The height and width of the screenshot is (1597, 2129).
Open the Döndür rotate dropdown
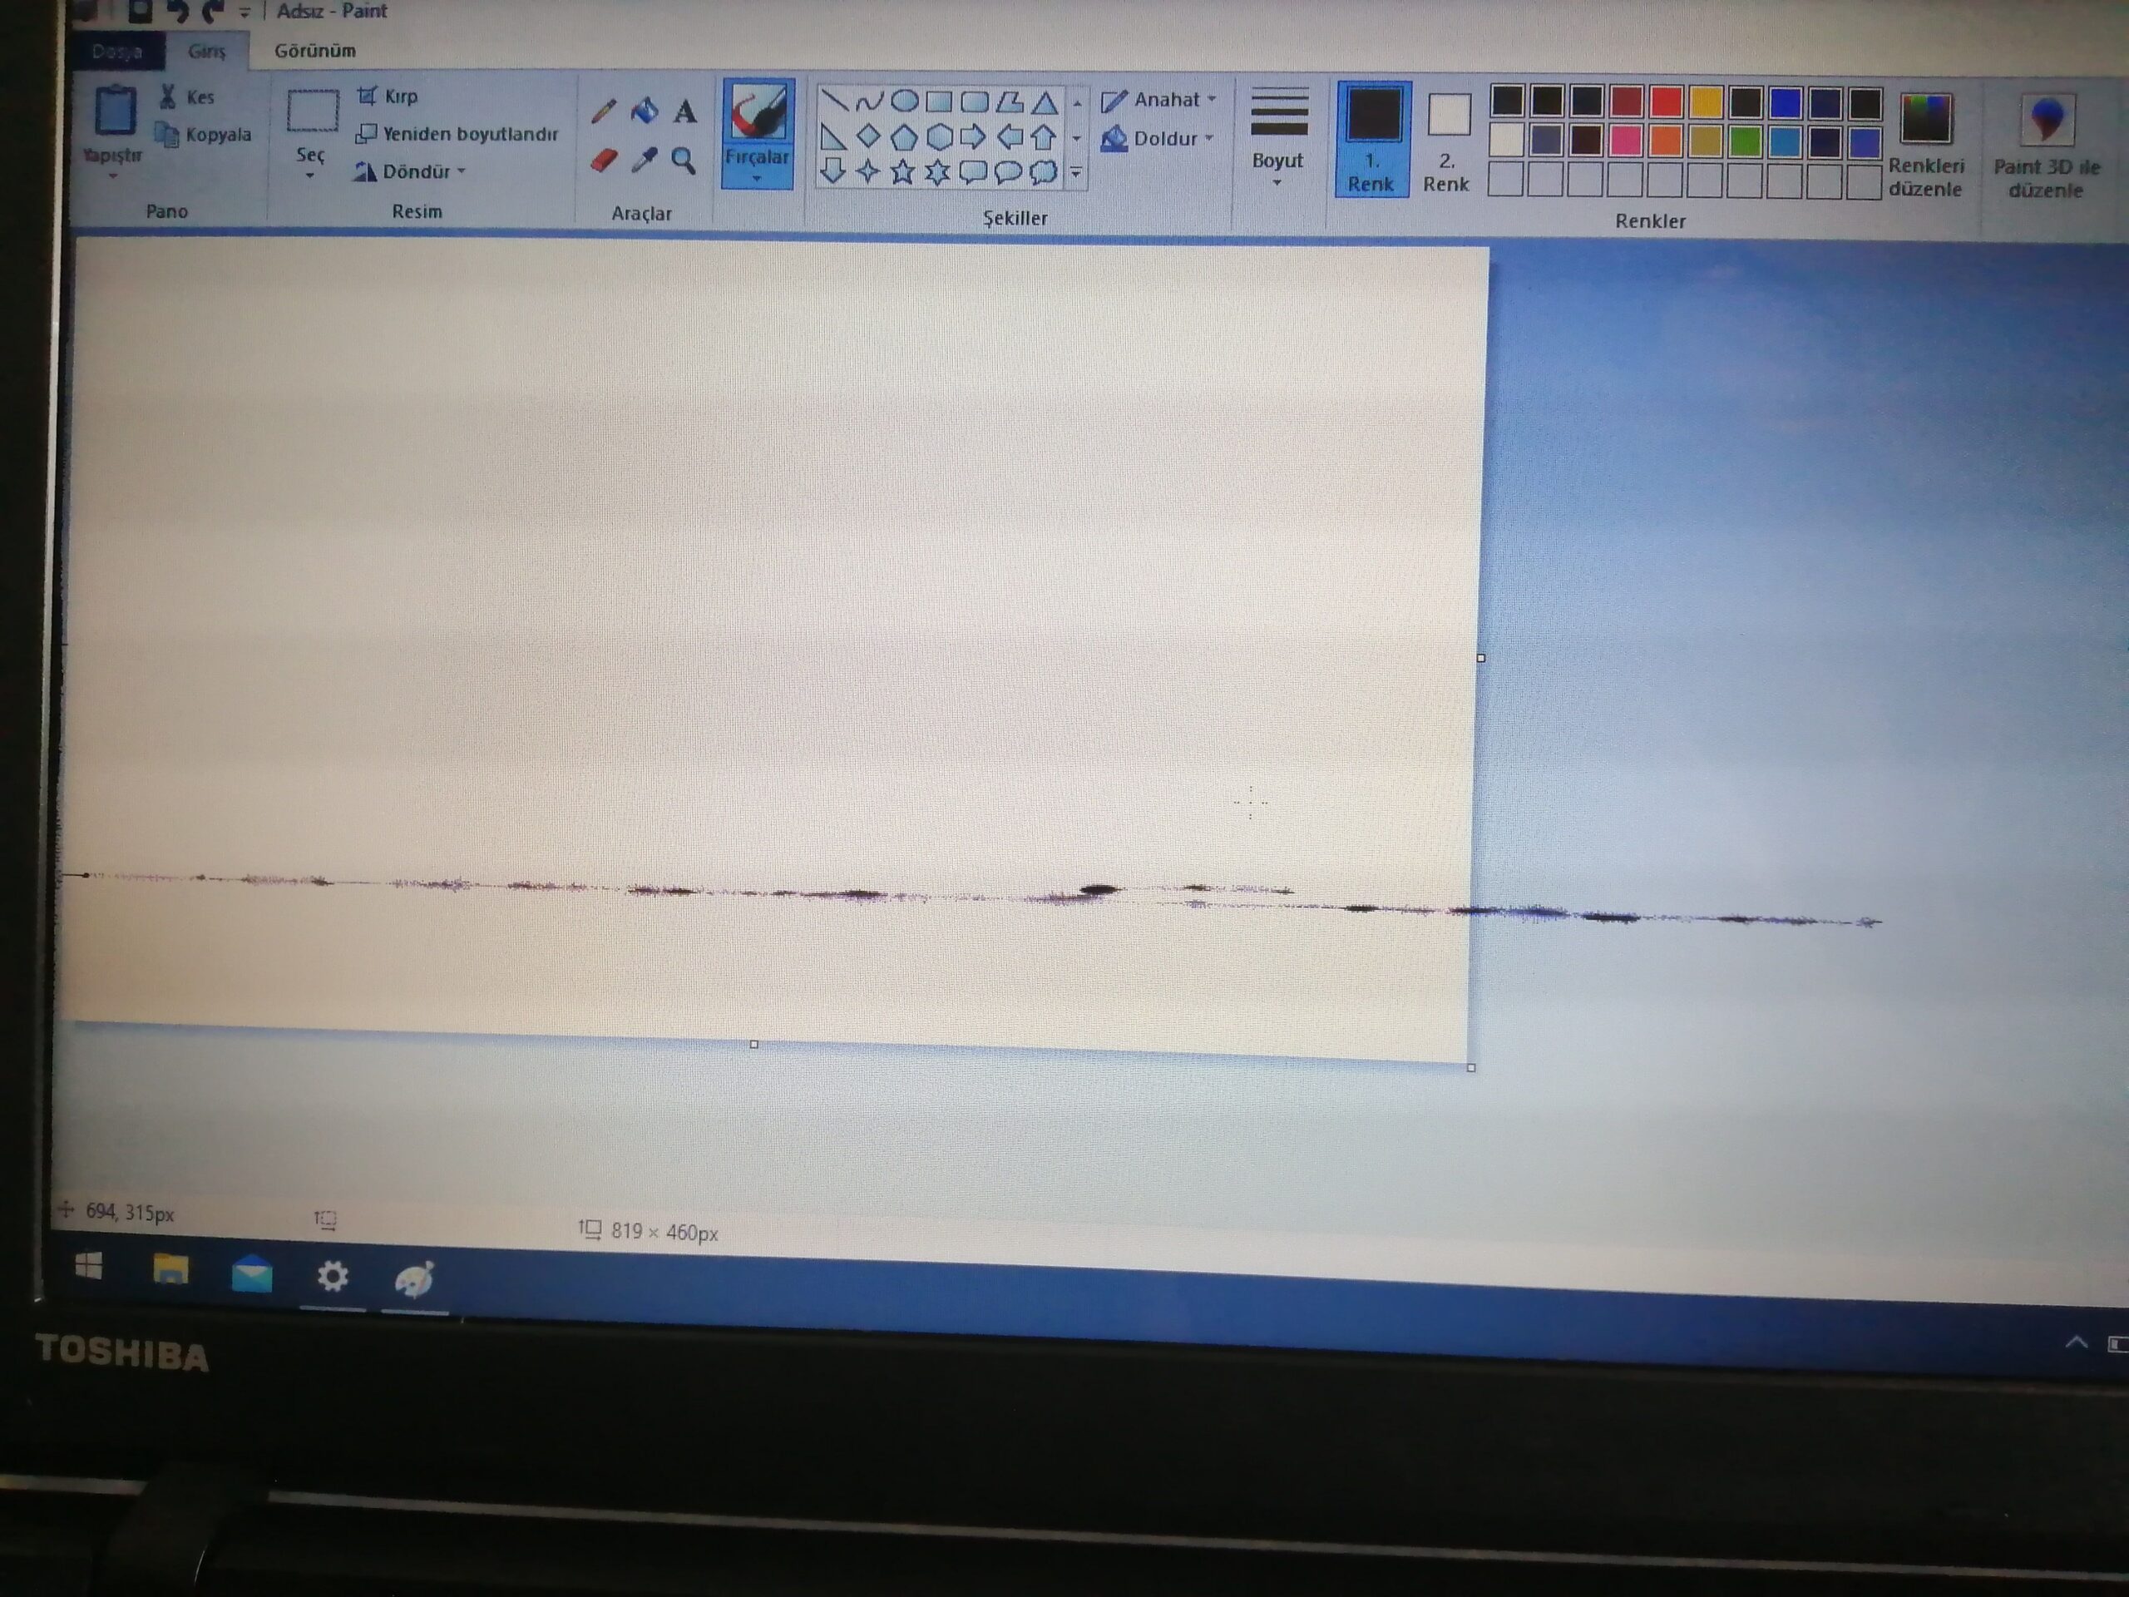tap(411, 171)
